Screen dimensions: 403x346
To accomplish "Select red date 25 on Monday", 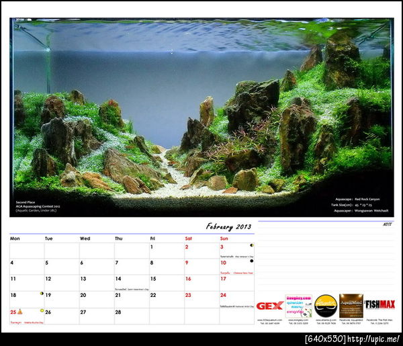I will pos(13,312).
